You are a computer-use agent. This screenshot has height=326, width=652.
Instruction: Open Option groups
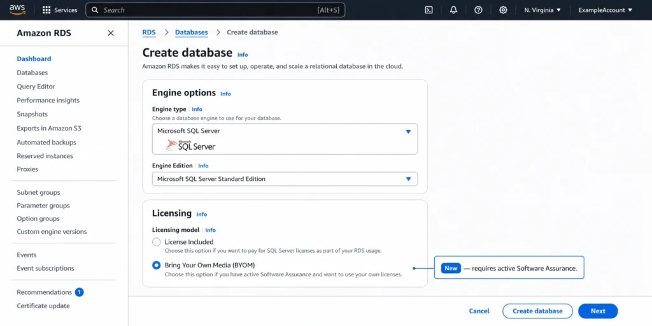(x=38, y=219)
